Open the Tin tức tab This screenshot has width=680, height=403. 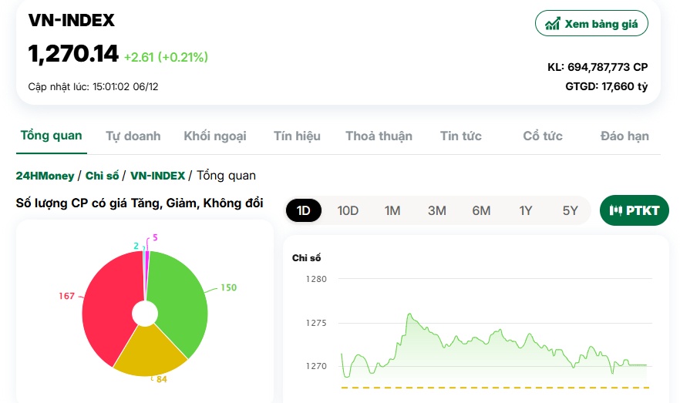point(461,136)
